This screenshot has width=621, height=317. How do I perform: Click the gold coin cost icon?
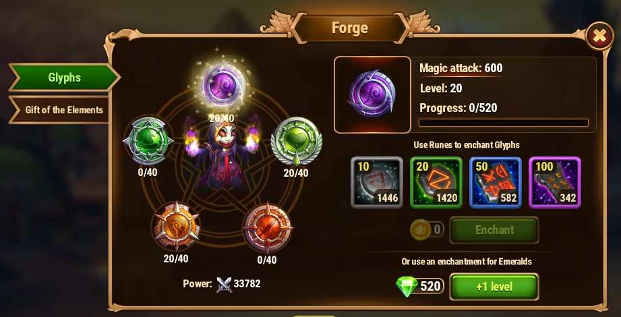tap(420, 229)
